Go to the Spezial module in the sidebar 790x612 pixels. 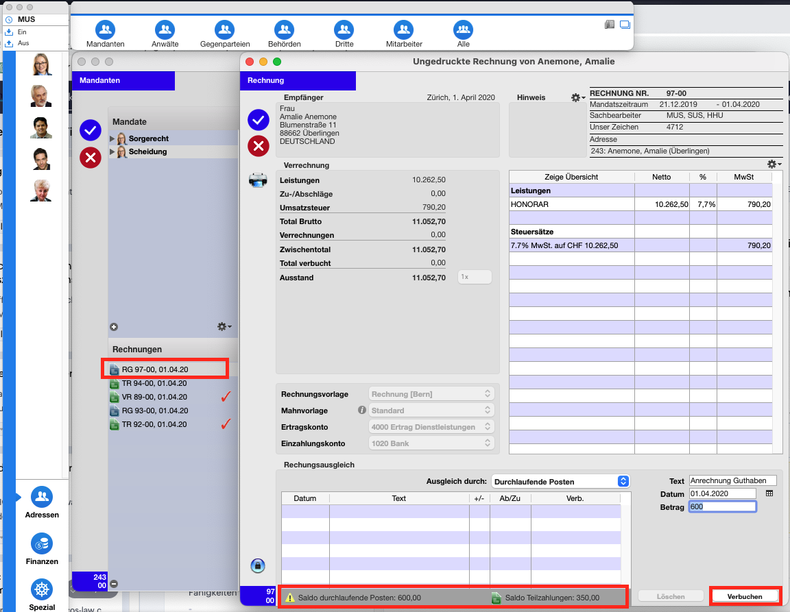pos(42,595)
